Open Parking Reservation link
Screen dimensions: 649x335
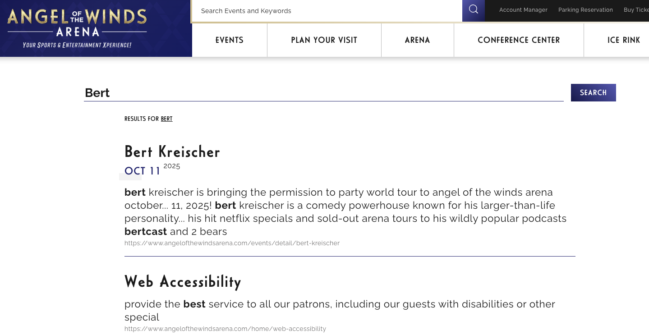click(585, 10)
